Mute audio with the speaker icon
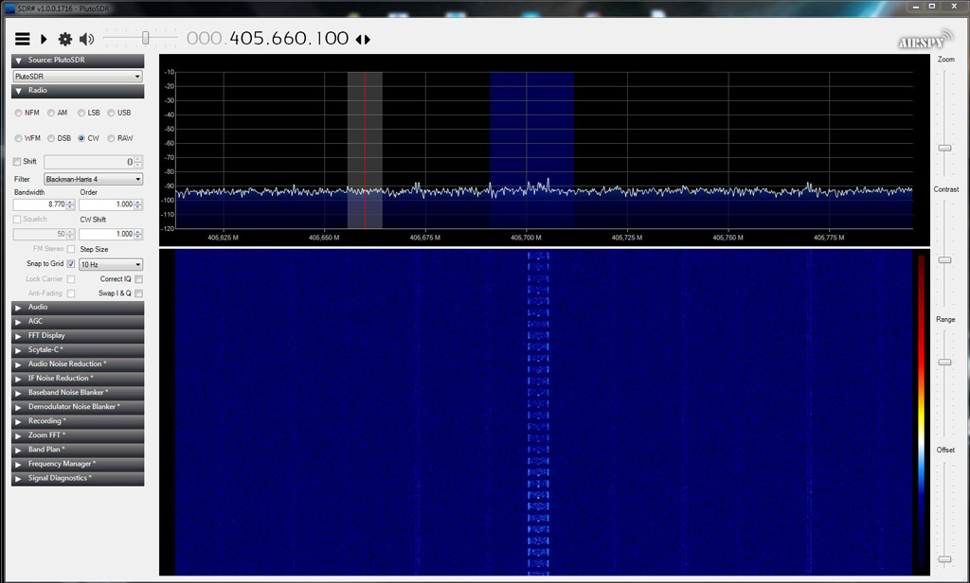Image resolution: width=970 pixels, height=583 pixels. pyautogui.click(x=86, y=39)
